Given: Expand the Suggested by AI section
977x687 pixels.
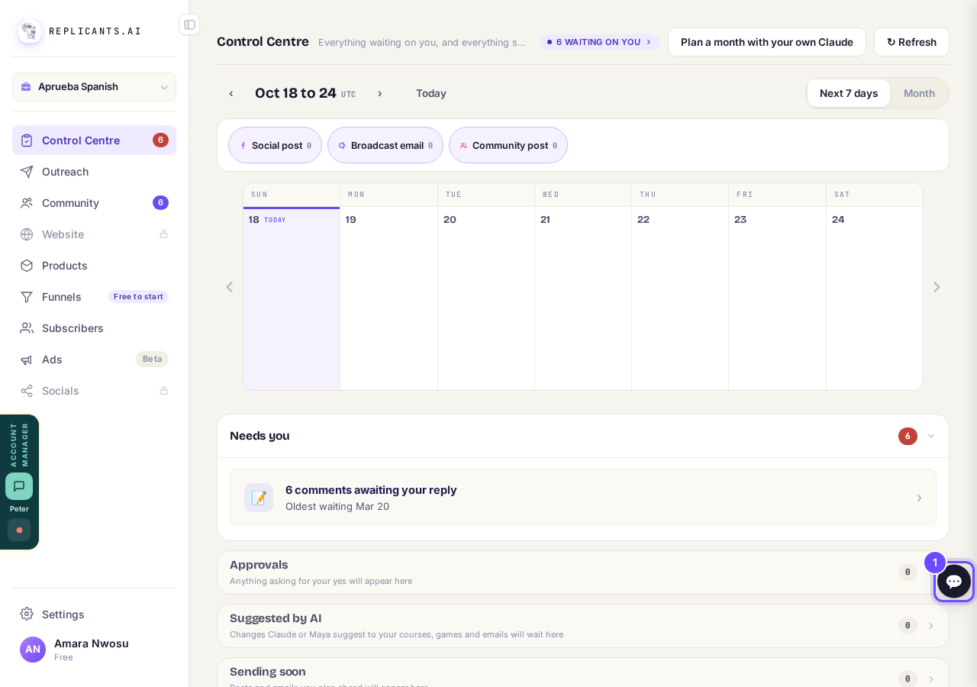Looking at the screenshot, I should point(931,626).
